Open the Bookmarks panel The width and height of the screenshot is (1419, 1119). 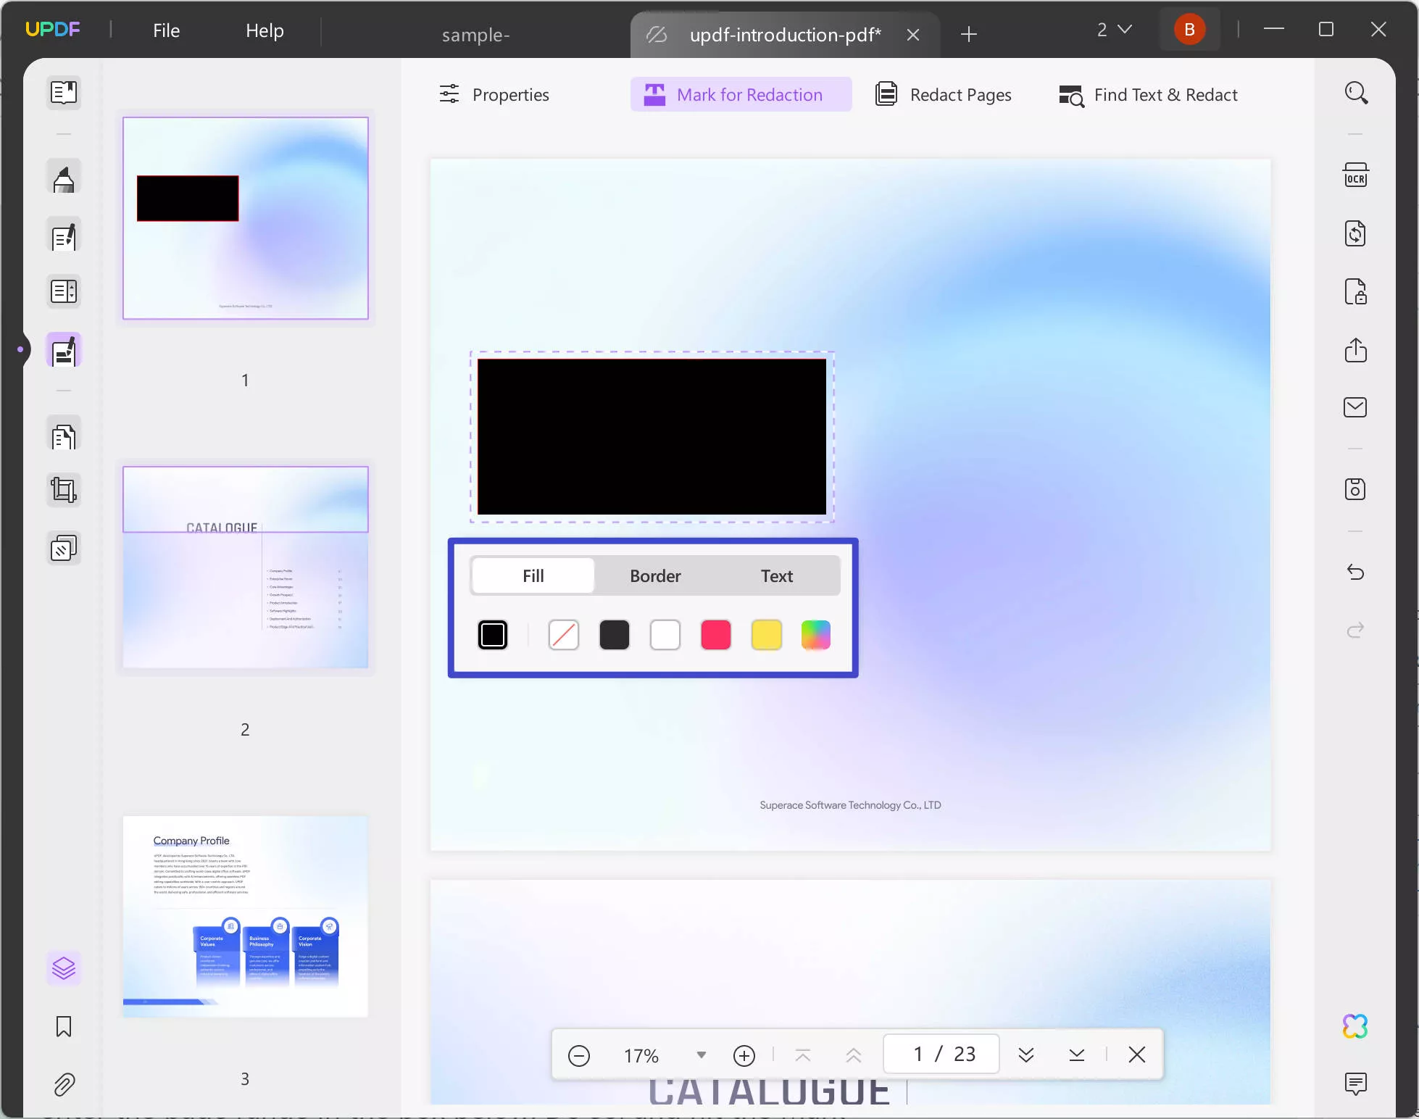(64, 1026)
